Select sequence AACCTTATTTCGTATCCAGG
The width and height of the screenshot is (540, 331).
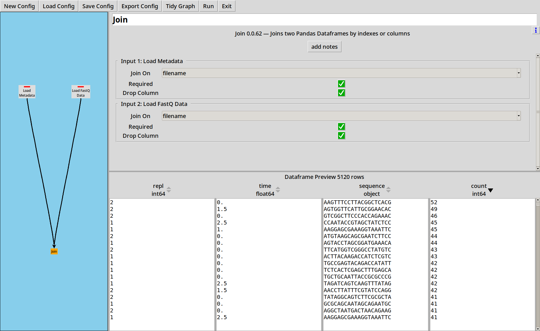pyautogui.click(x=357, y=290)
